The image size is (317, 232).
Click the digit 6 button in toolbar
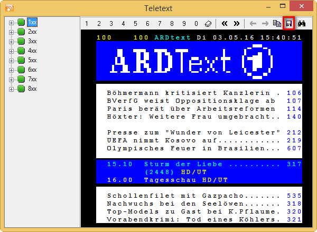(147, 24)
